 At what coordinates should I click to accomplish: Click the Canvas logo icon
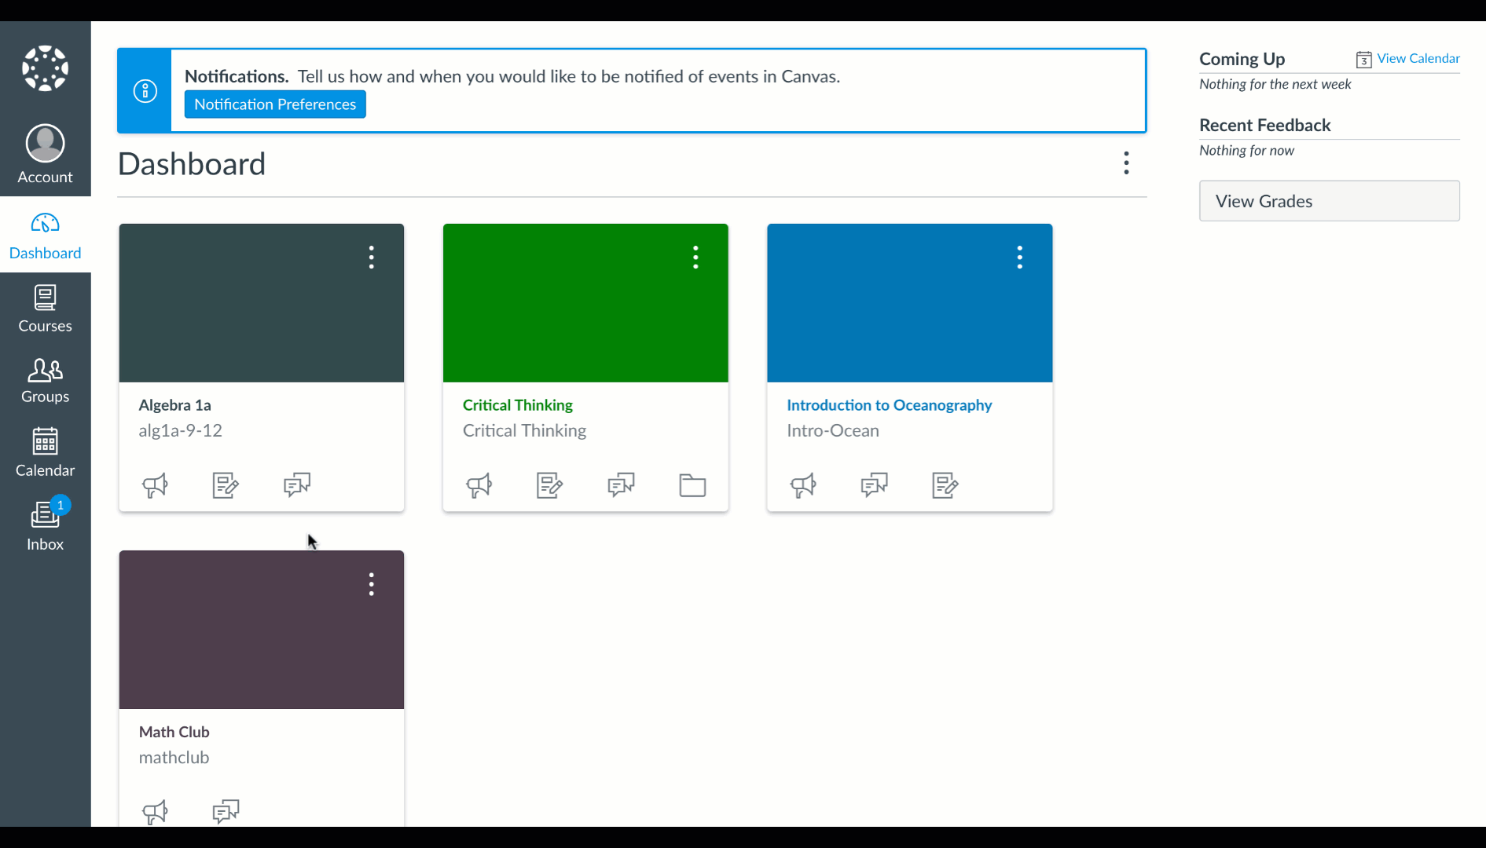[x=45, y=68]
